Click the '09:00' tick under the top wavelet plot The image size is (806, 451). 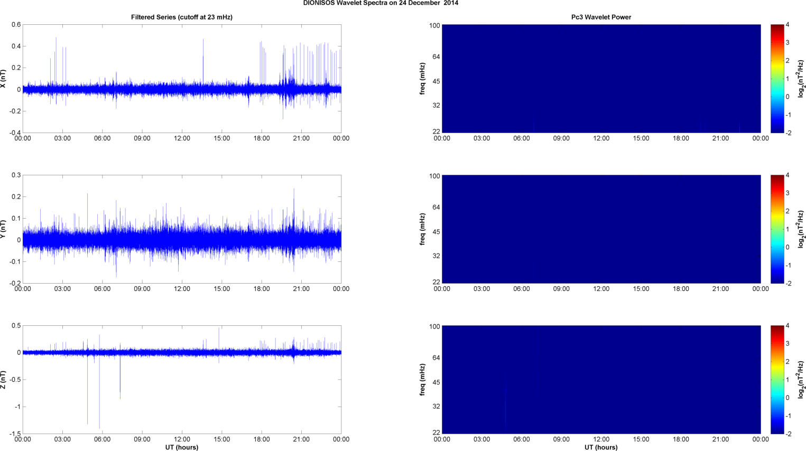[561, 139]
